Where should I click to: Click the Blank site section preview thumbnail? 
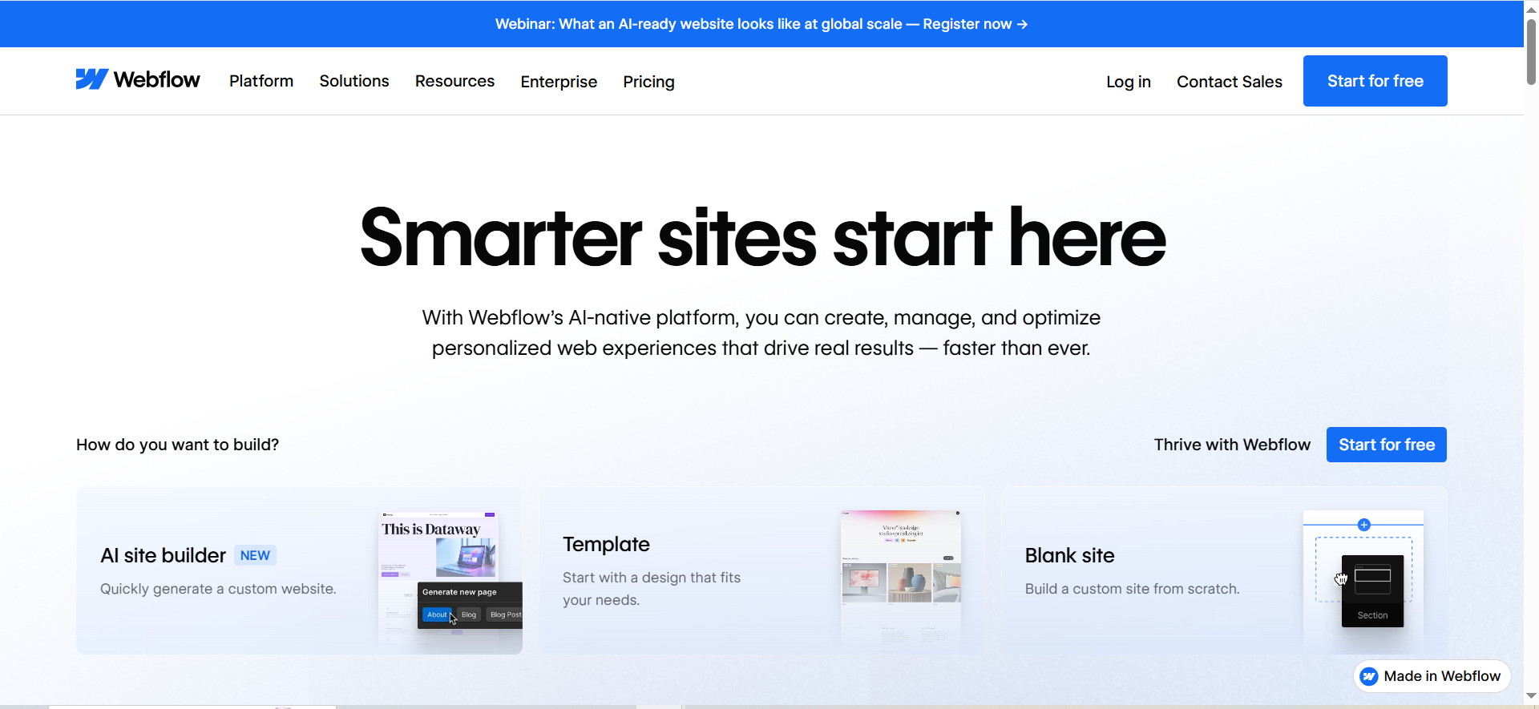[x=1363, y=582]
